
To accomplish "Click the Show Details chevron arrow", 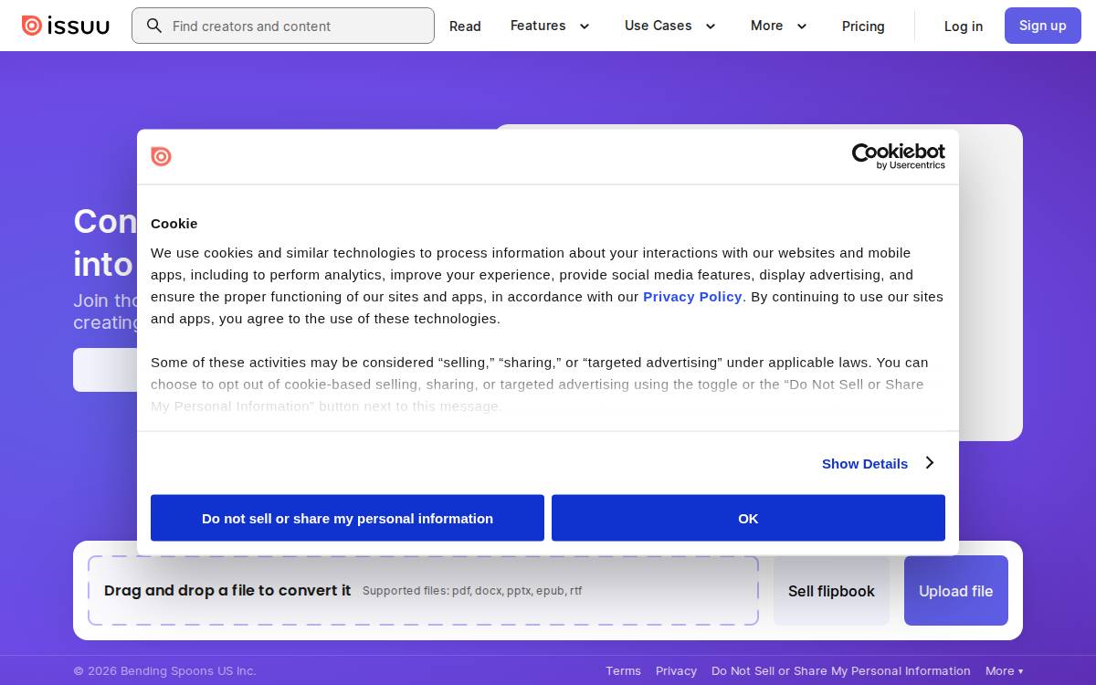I will 929,463.
